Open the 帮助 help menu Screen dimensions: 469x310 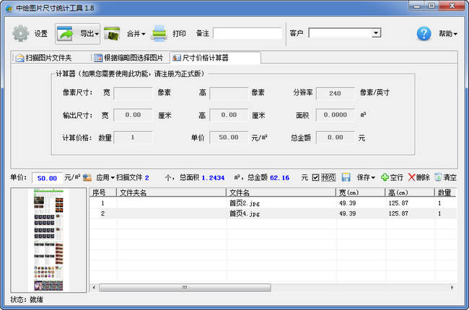[448, 34]
